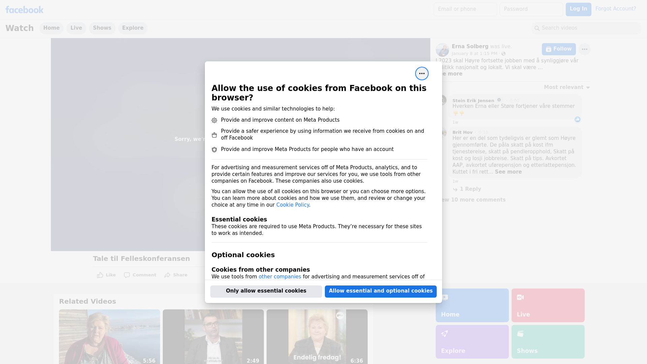Open the Cookie Policy link
The image size is (647, 364).
292,205
